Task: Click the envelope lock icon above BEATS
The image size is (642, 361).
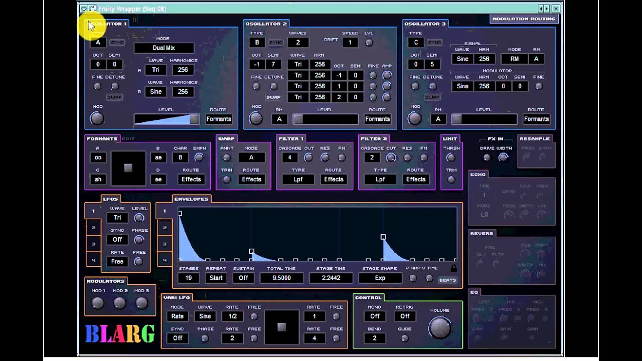Action: (454, 268)
